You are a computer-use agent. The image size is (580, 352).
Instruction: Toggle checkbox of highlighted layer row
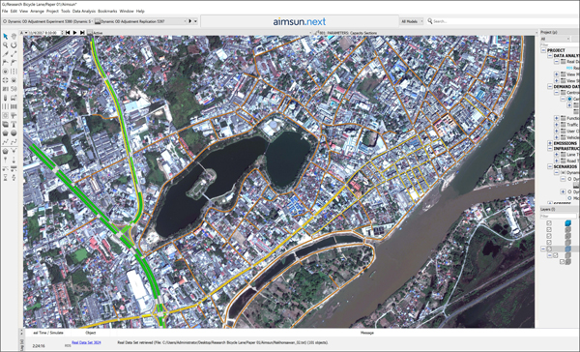pos(549,249)
